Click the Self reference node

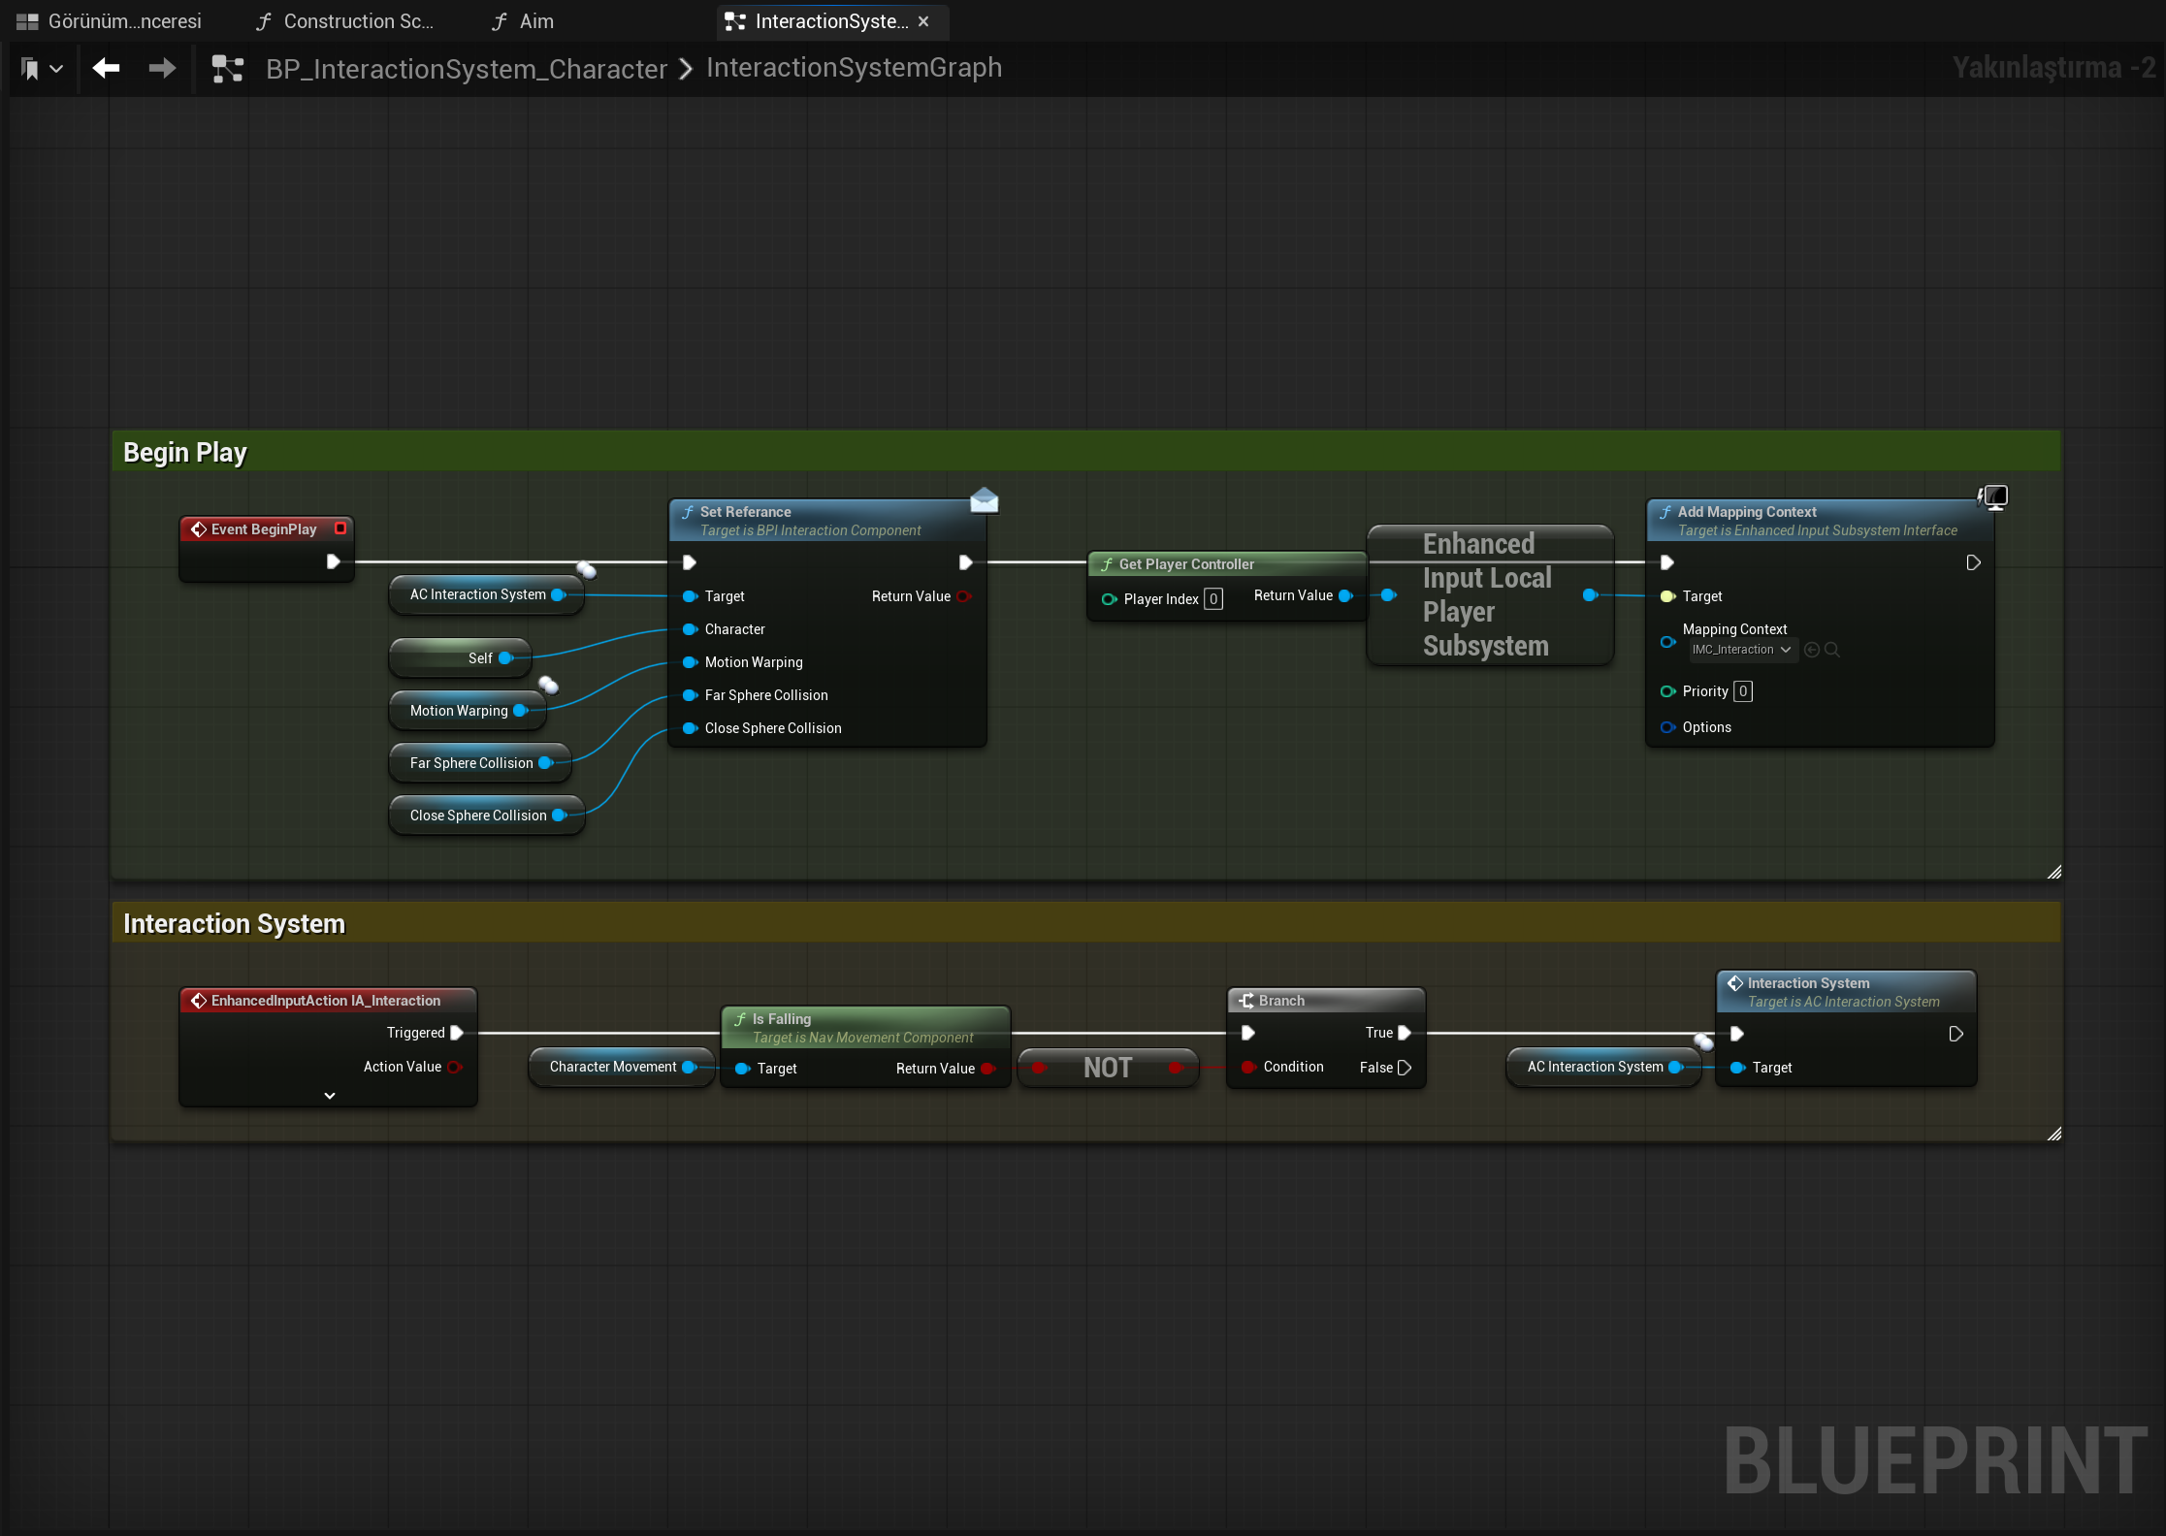coord(460,658)
